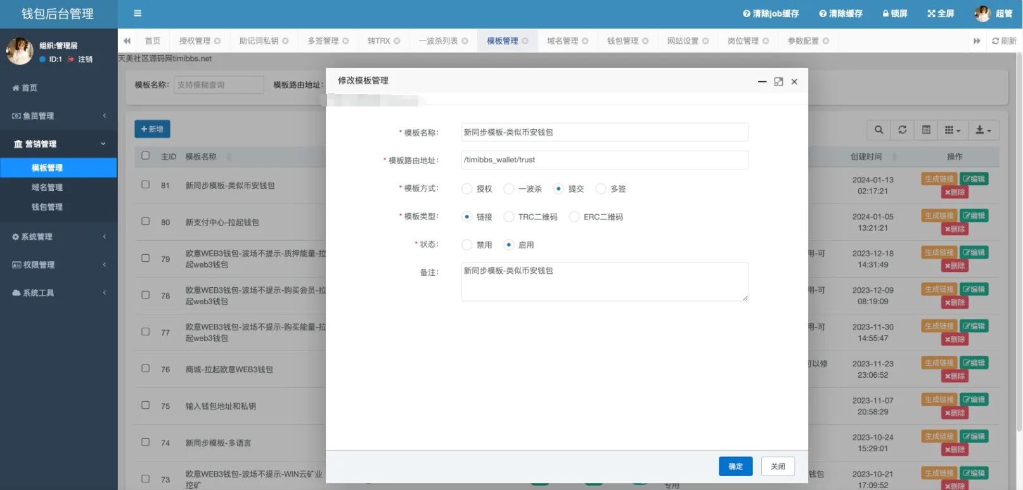Click the 模板路由地址 input field

coord(604,160)
